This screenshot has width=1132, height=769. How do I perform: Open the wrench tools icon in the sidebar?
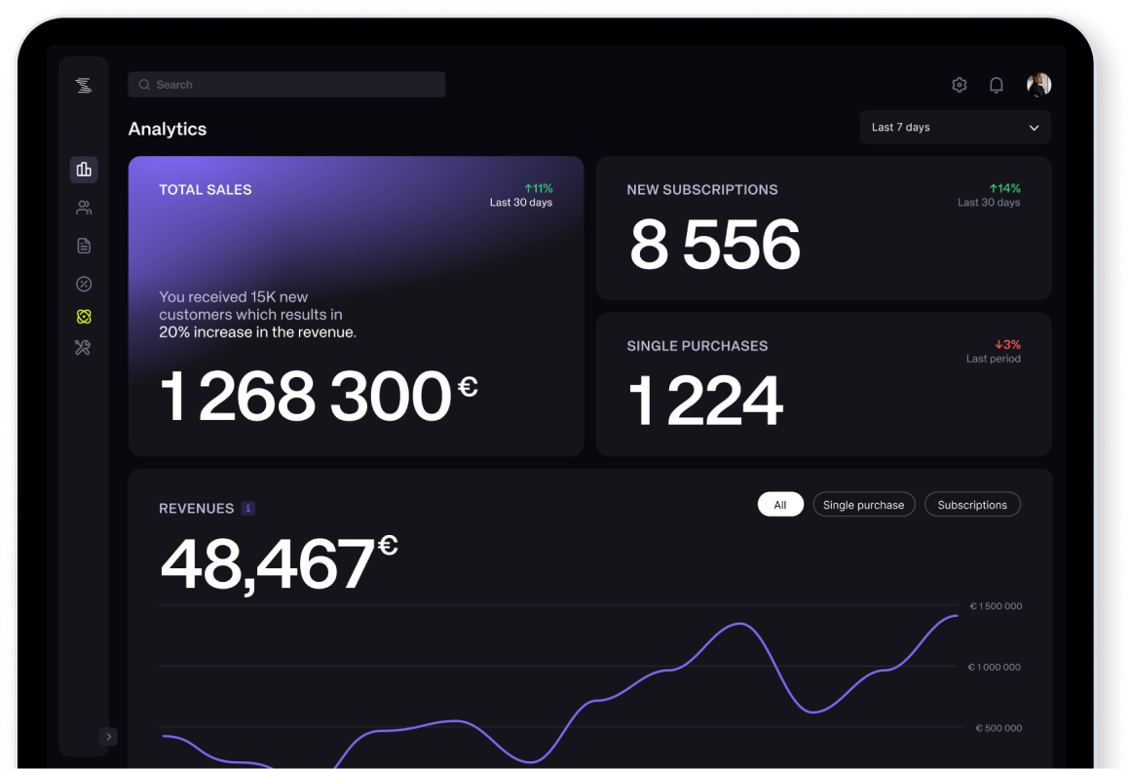84,347
